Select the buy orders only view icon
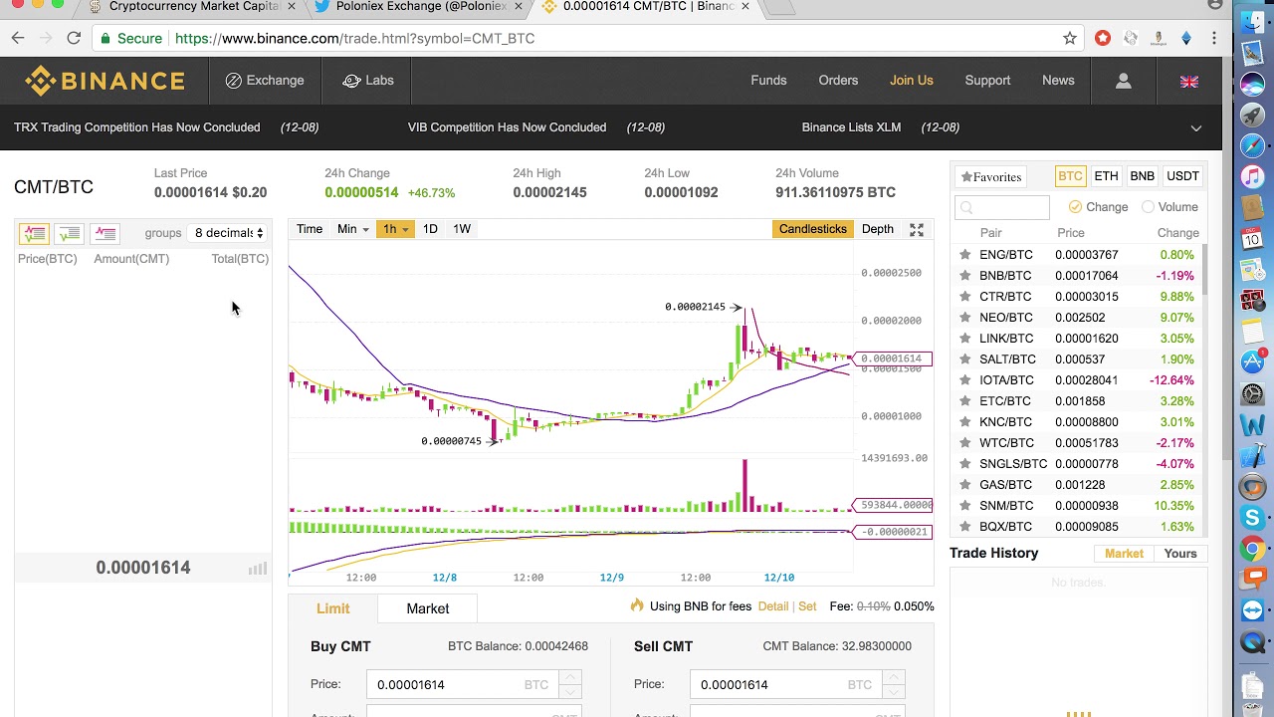The height and width of the screenshot is (717, 1274). pos(70,233)
